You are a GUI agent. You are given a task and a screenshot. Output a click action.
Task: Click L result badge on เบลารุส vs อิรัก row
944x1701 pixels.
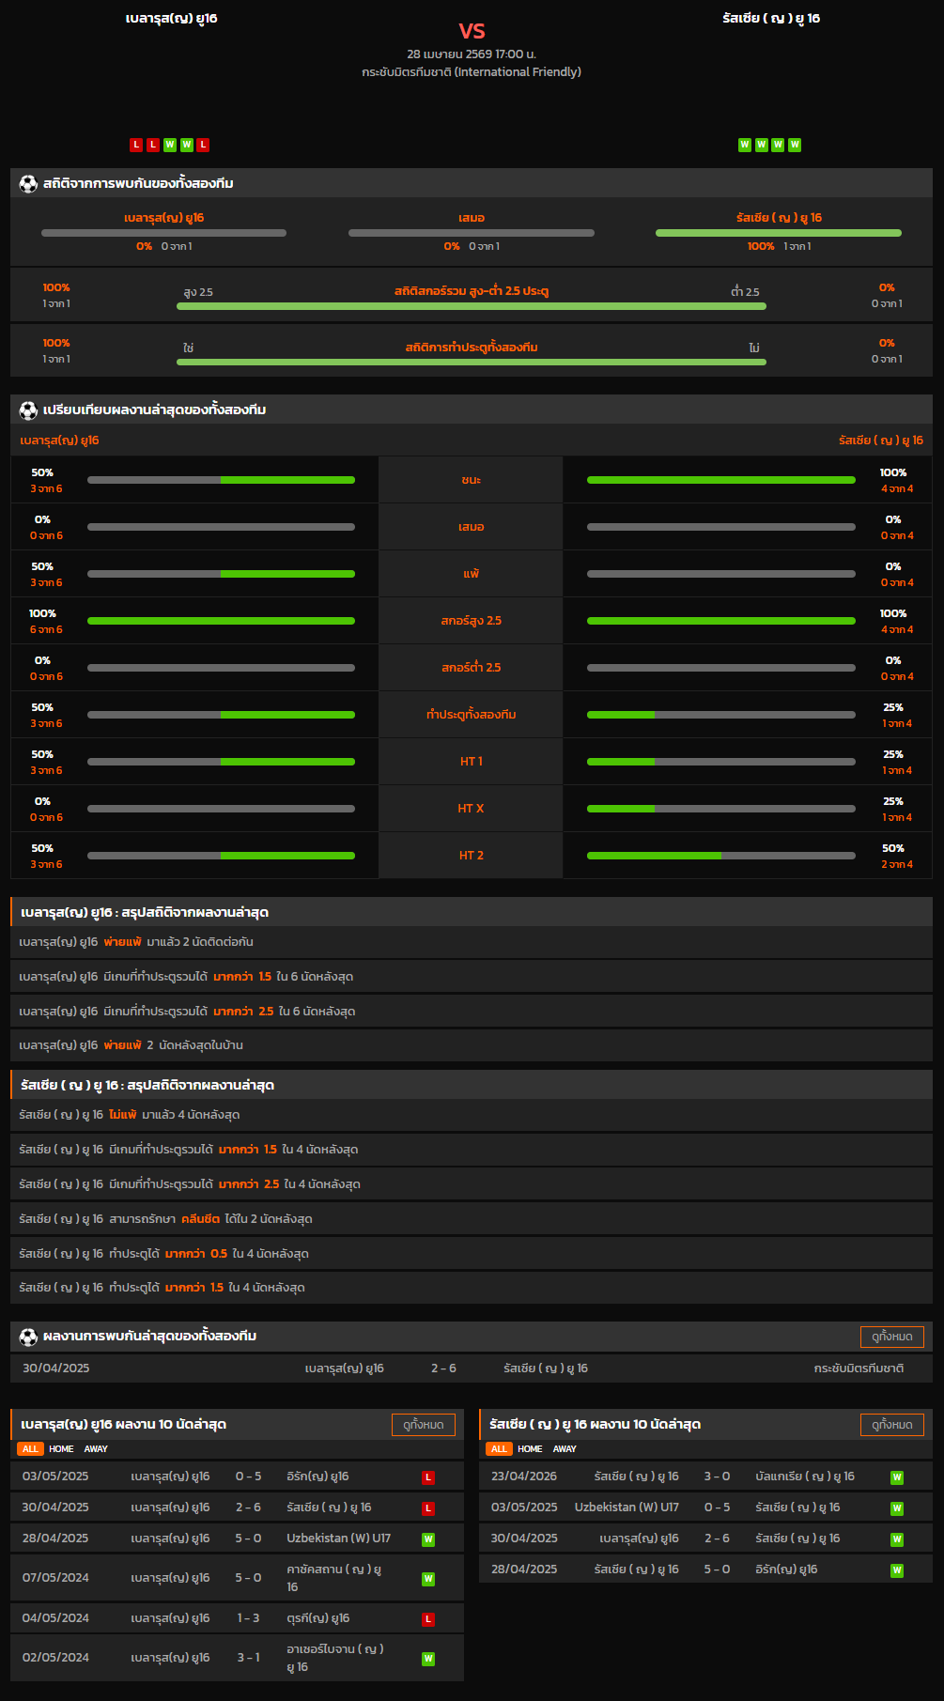[x=428, y=1477]
